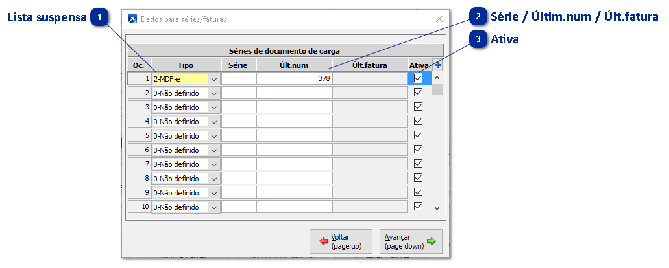Toggle the Ativa checkbox in row 5
669x268 pixels.
(x=418, y=135)
